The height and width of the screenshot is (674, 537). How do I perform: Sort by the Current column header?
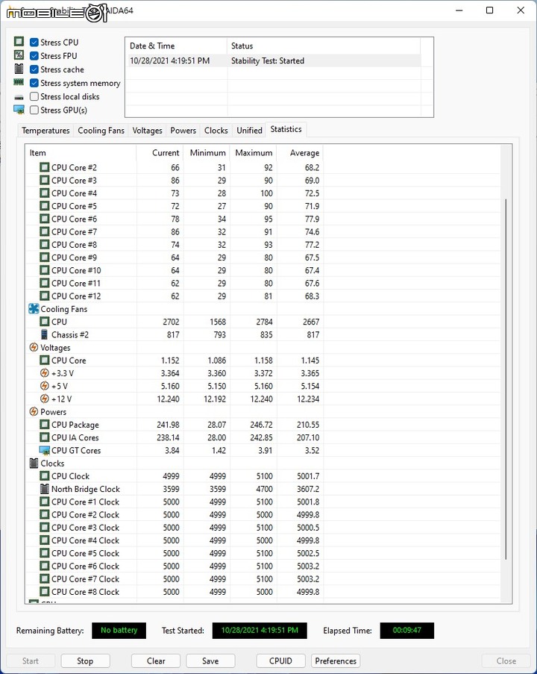[x=160, y=152]
